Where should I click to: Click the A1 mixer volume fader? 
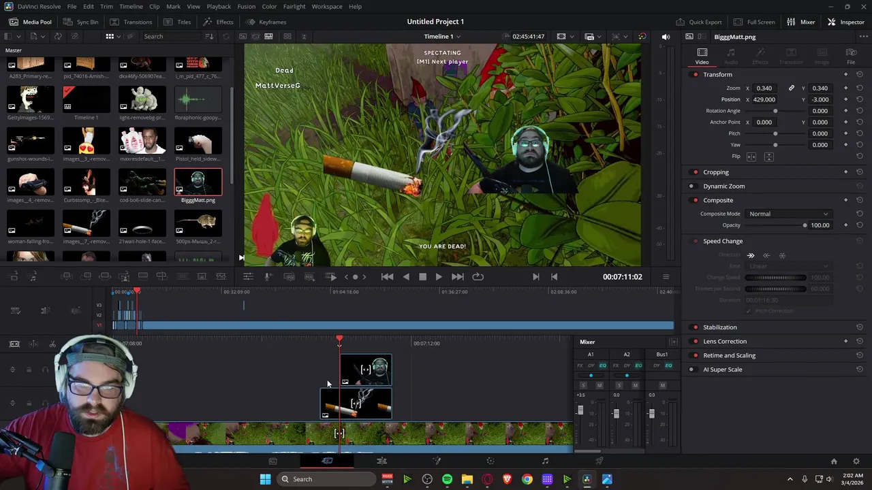[580, 410]
